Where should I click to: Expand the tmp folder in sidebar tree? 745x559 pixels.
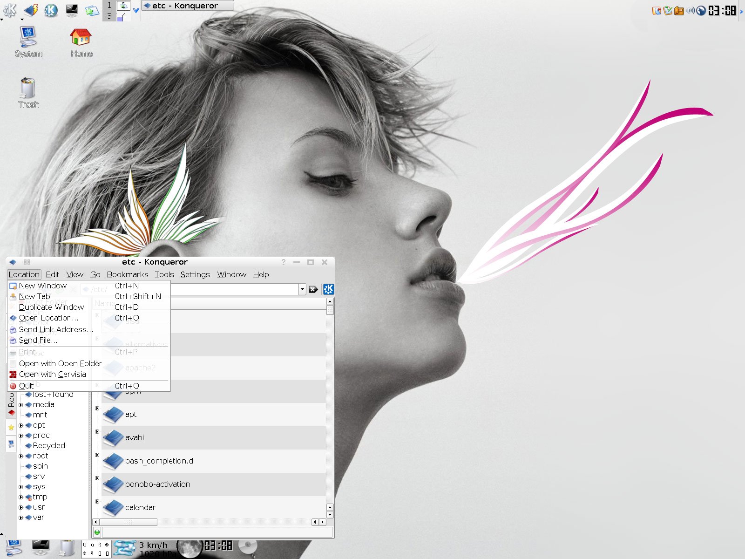(20, 497)
